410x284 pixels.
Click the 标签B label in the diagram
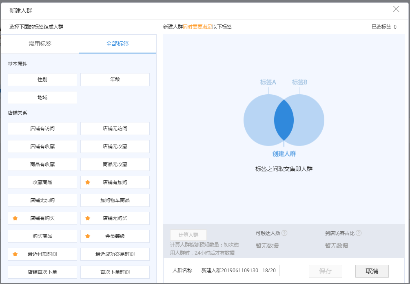[300, 82]
